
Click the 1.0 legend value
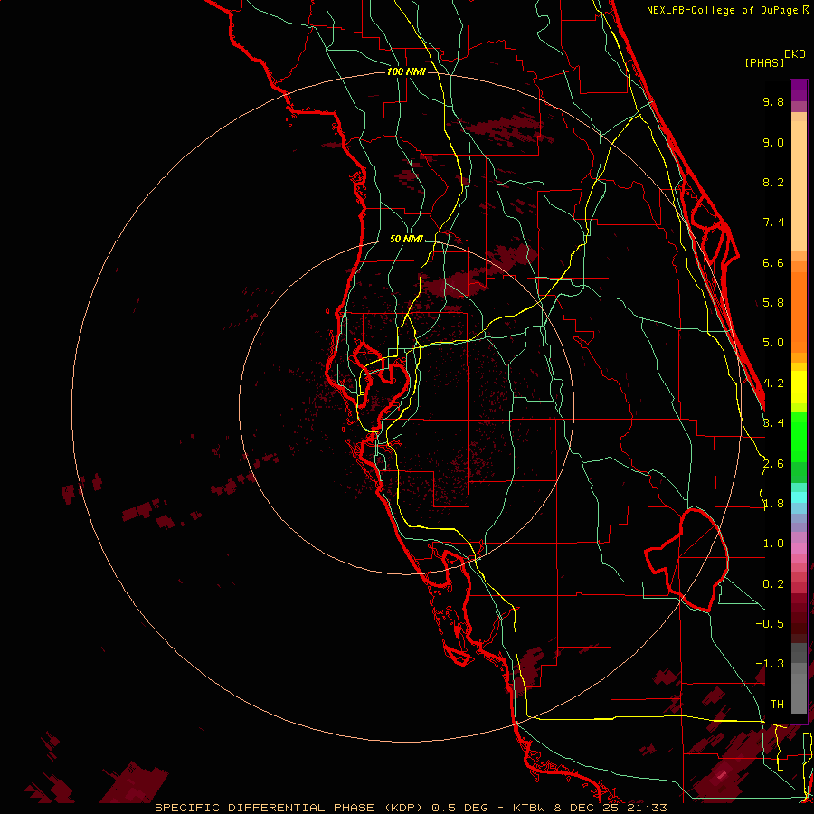click(x=773, y=544)
